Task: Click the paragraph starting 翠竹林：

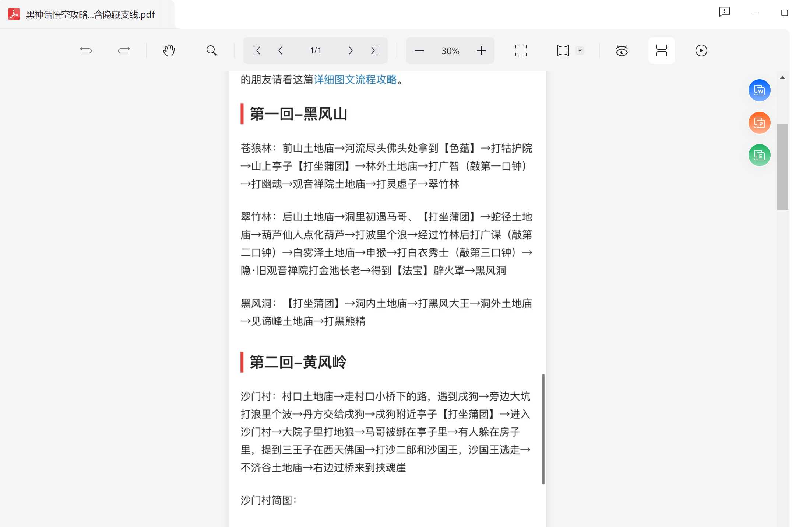Action: tap(386, 244)
